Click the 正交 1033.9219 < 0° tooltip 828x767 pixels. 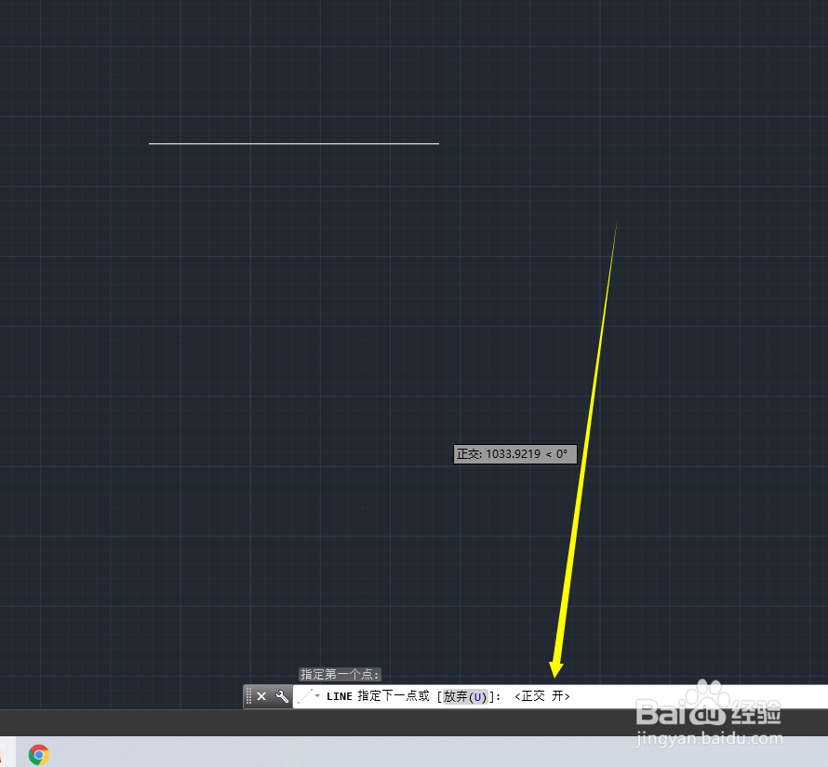(x=514, y=454)
